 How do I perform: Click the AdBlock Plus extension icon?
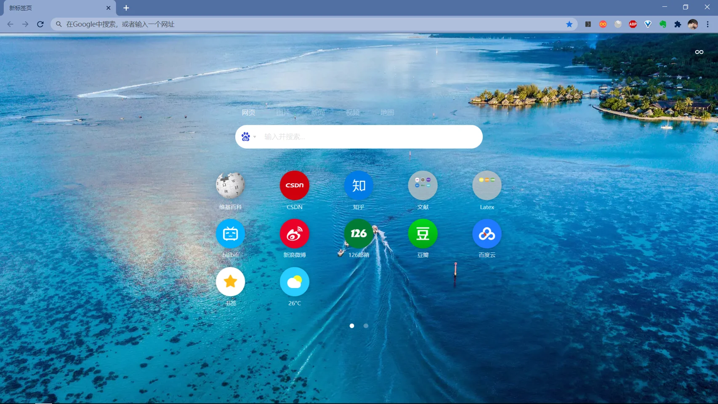click(x=633, y=24)
